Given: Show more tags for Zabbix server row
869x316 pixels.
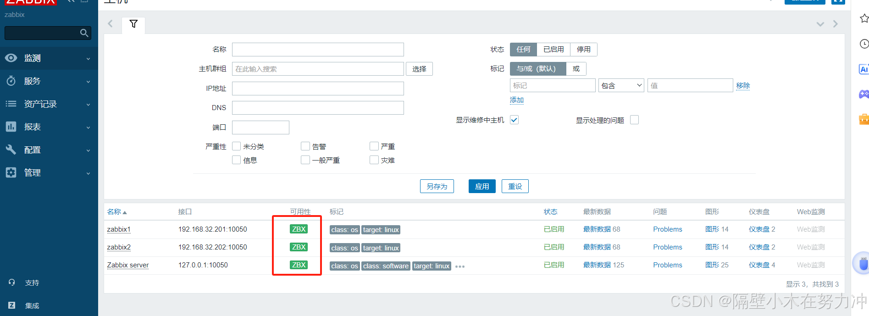Looking at the screenshot, I should (460, 266).
